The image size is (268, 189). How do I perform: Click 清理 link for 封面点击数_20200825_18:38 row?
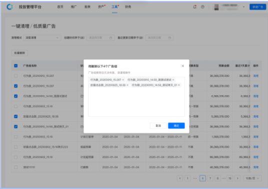pyautogui.click(x=255, y=117)
